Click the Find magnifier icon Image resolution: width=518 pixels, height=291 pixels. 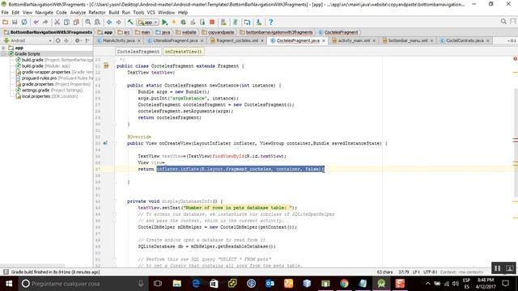[87, 22]
